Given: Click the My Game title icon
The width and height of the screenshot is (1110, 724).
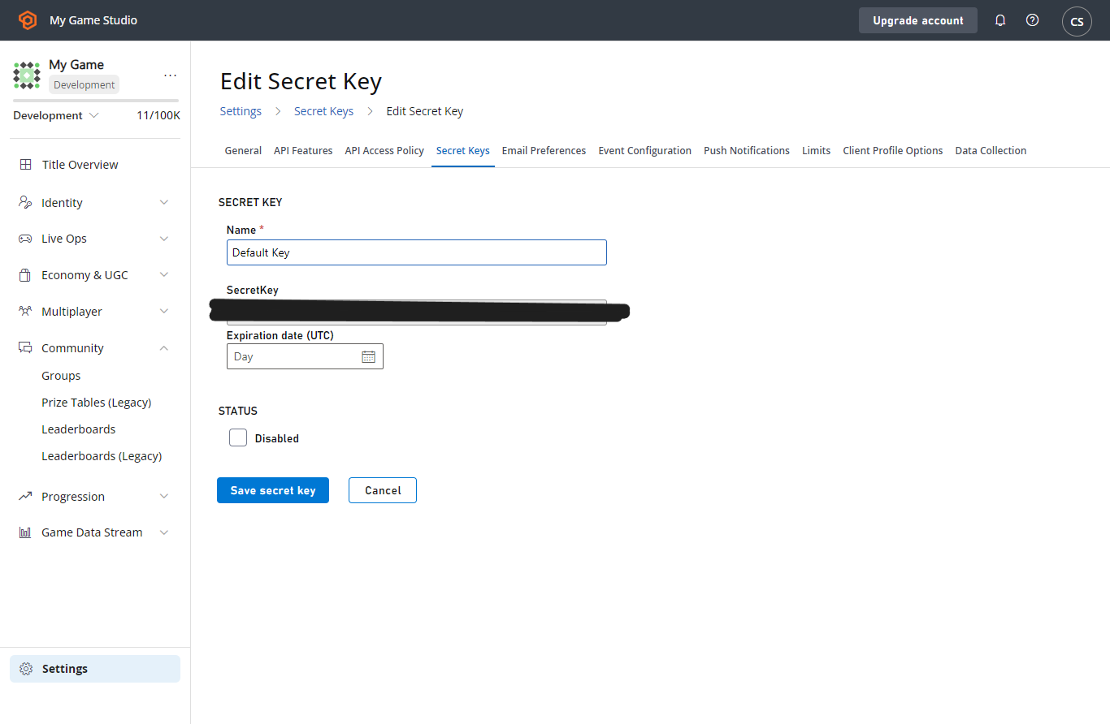Looking at the screenshot, I should (27, 75).
